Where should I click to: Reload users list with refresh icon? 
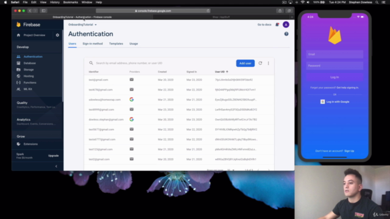[x=260, y=63]
